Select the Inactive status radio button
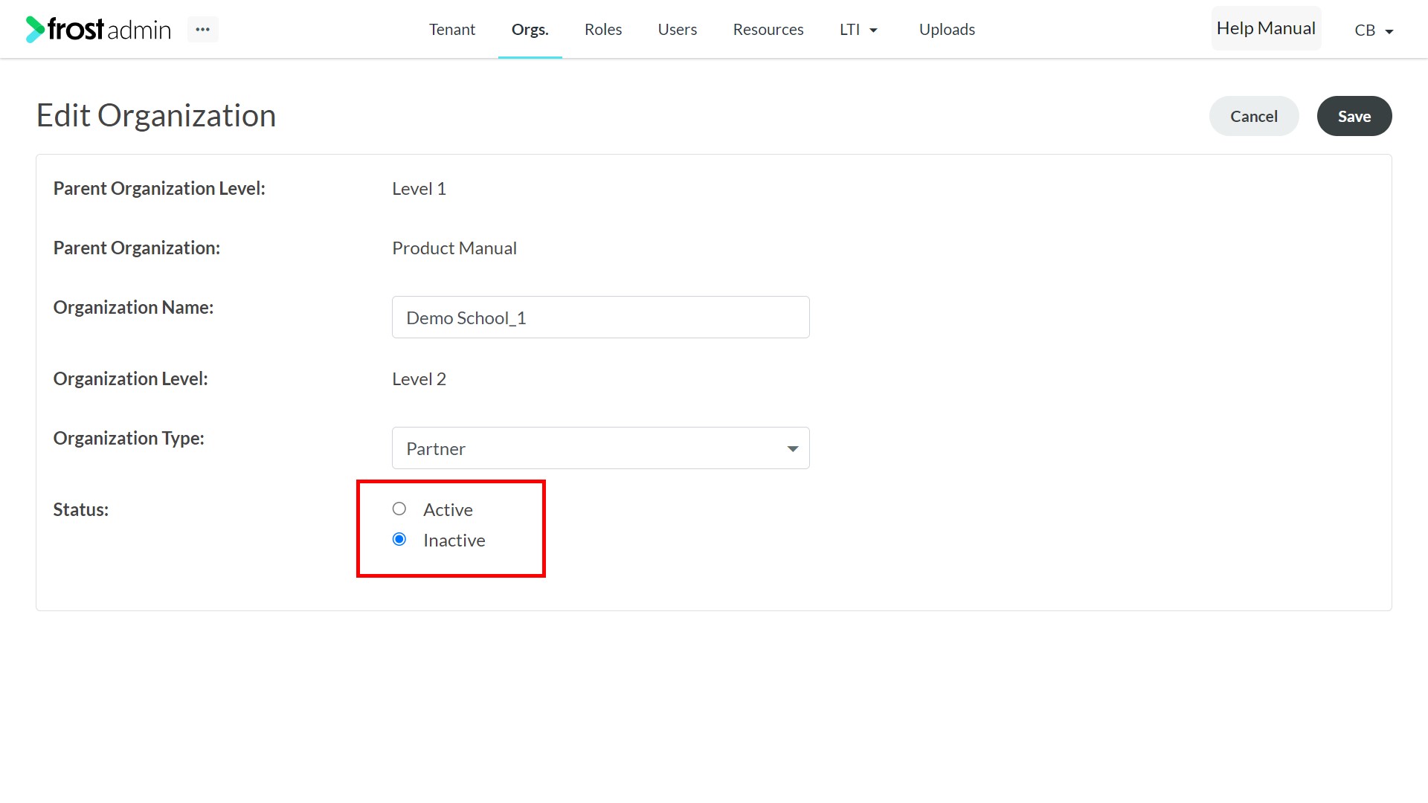The image size is (1428, 803). 399,539
